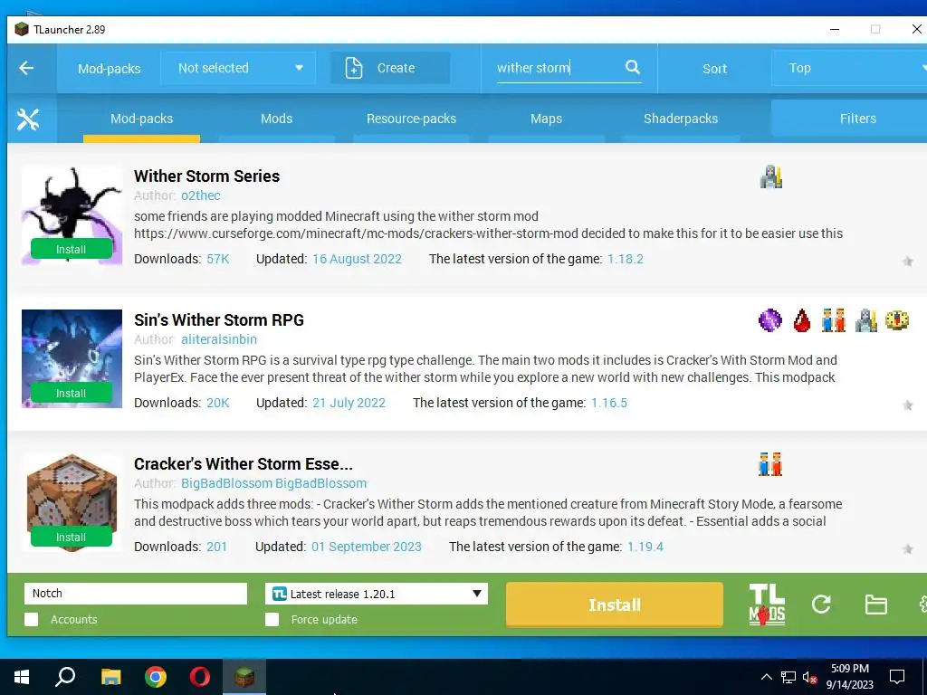Click the refresh arrow icon

click(x=821, y=604)
